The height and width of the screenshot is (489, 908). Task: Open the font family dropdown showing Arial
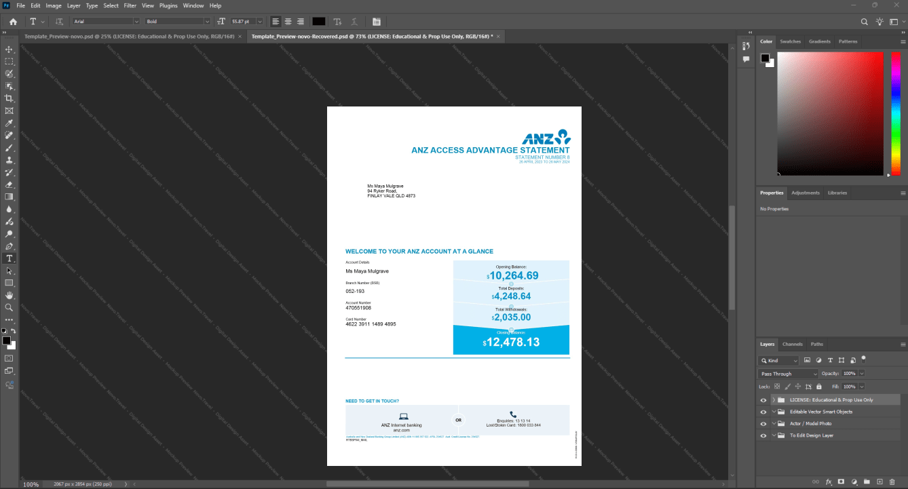pyautogui.click(x=105, y=22)
